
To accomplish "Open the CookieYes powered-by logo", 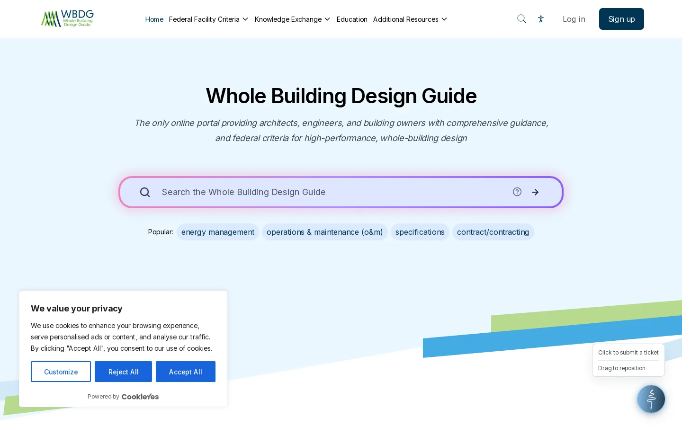I will [x=140, y=397].
